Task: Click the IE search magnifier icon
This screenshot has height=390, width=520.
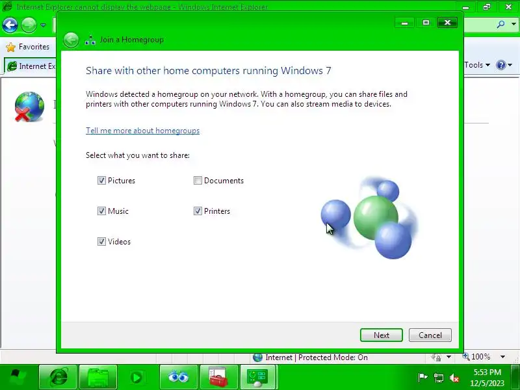Action: tap(500, 24)
